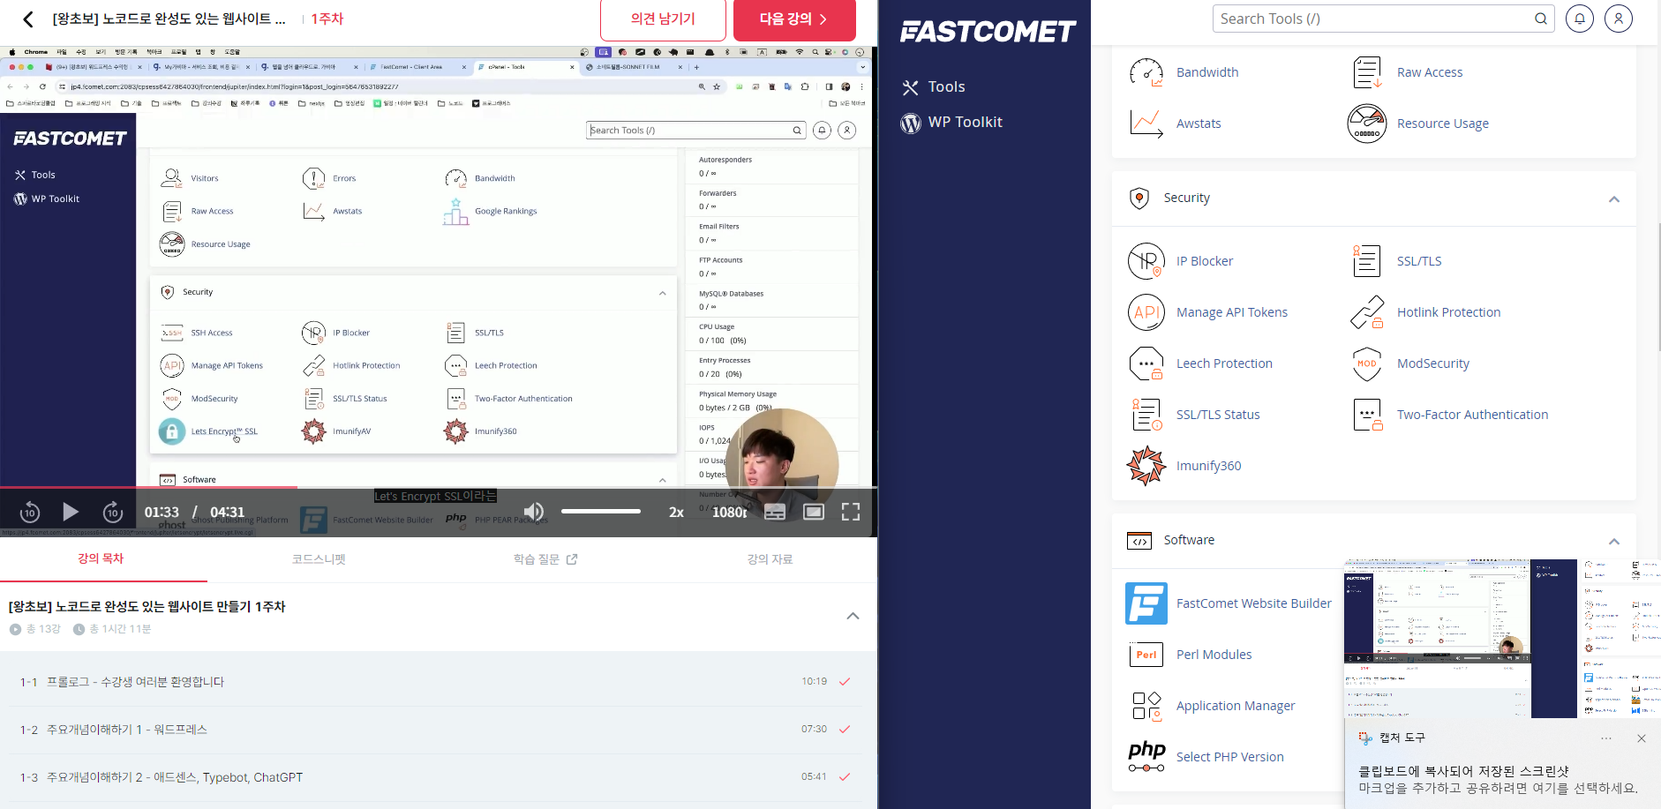Click the magnifier icon in Search Tools

1541,19
